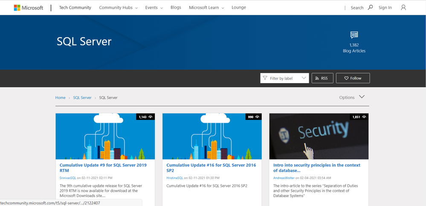Screen dimensions: 426x206
Task: Click the SQL Server page title
Action: point(84,41)
